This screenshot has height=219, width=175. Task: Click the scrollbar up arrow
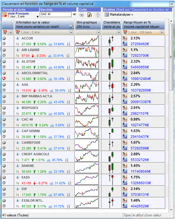coord(171,21)
